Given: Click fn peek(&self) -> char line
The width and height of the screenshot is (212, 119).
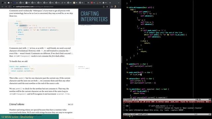Looking at the screenshot, I should (137, 64).
